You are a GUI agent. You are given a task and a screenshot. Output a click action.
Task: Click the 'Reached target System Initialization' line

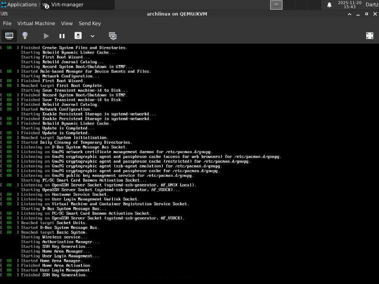coord(54,138)
